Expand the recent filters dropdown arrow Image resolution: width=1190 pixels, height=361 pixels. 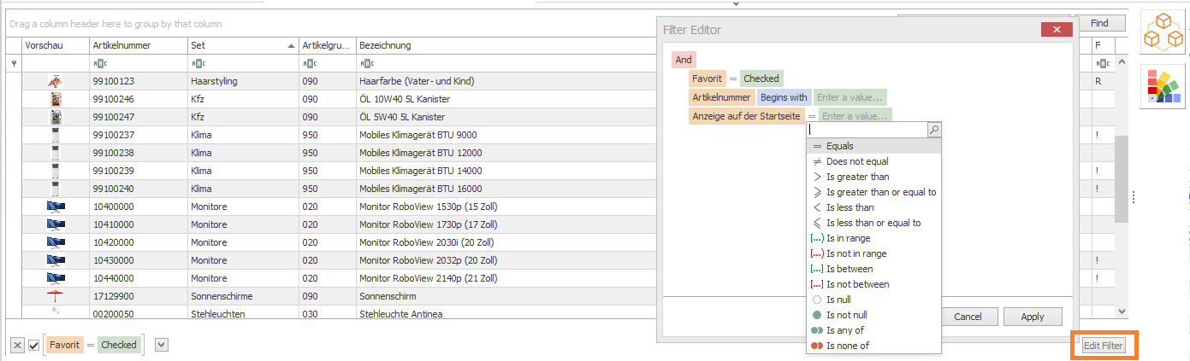[x=162, y=345]
